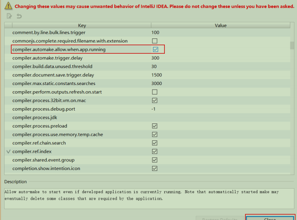Image resolution: width=297 pixels, height=220 pixels.
Task: Disable compiler.process.use.memory.temp.cache checkbox
Action: pyautogui.click(x=154, y=135)
